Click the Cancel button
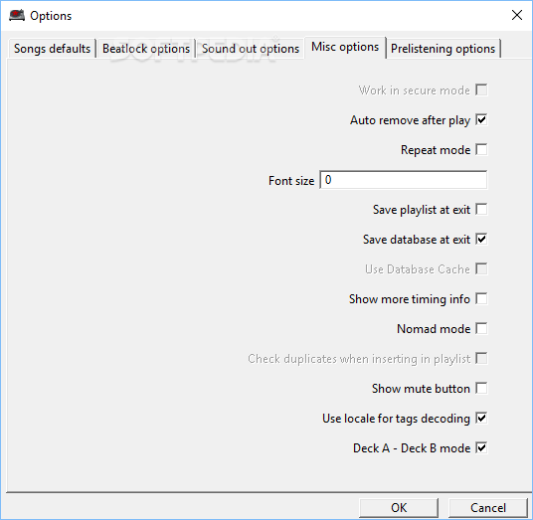 (x=488, y=508)
